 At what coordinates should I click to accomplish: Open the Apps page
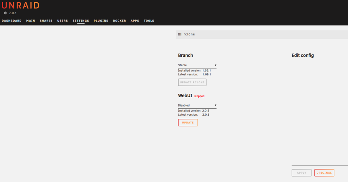click(135, 21)
